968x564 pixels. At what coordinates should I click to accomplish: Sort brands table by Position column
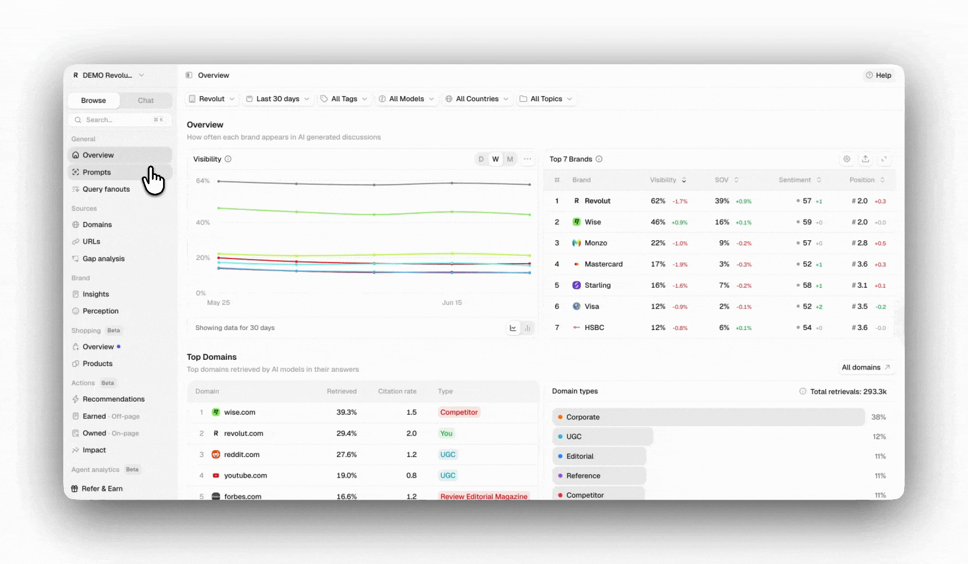tap(867, 180)
